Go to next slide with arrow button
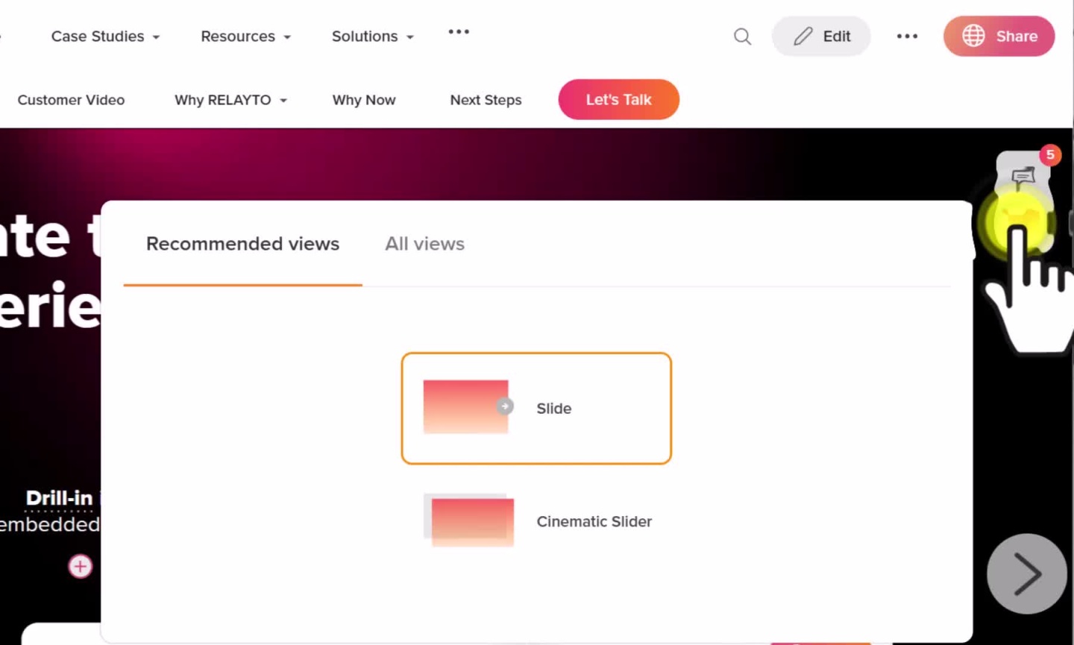This screenshot has height=645, width=1074. (1026, 573)
